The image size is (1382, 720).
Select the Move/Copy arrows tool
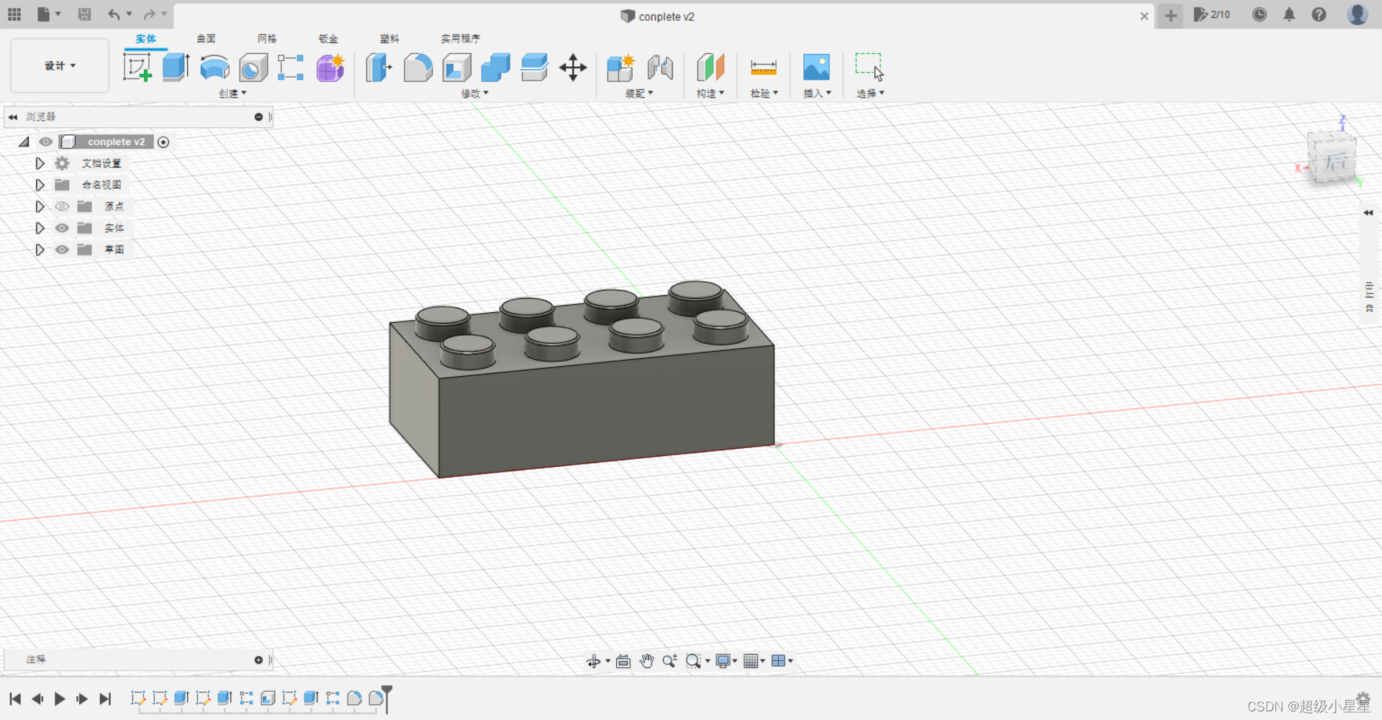[573, 68]
